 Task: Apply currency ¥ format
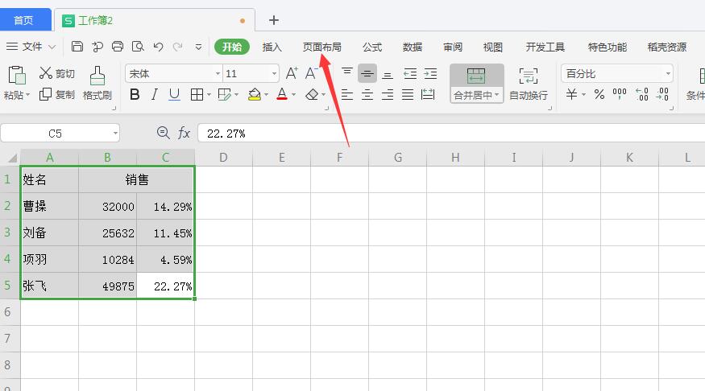[571, 94]
